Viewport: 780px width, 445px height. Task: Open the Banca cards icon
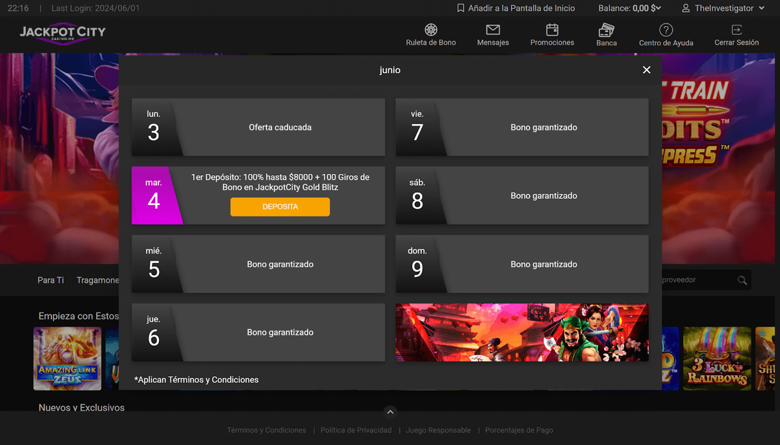tap(606, 30)
